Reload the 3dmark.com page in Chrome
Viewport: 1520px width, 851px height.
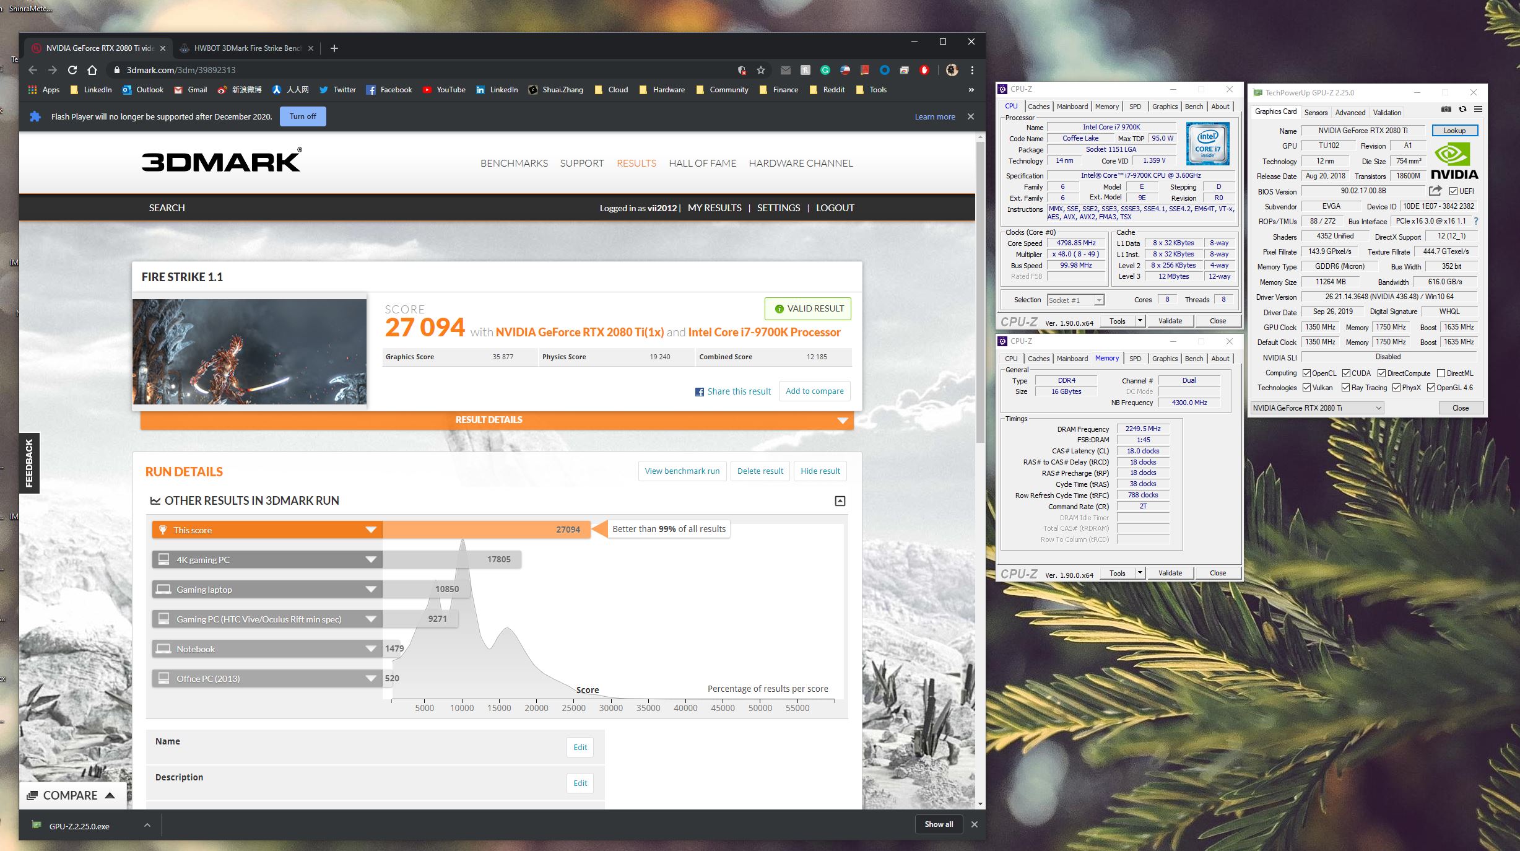click(x=72, y=70)
